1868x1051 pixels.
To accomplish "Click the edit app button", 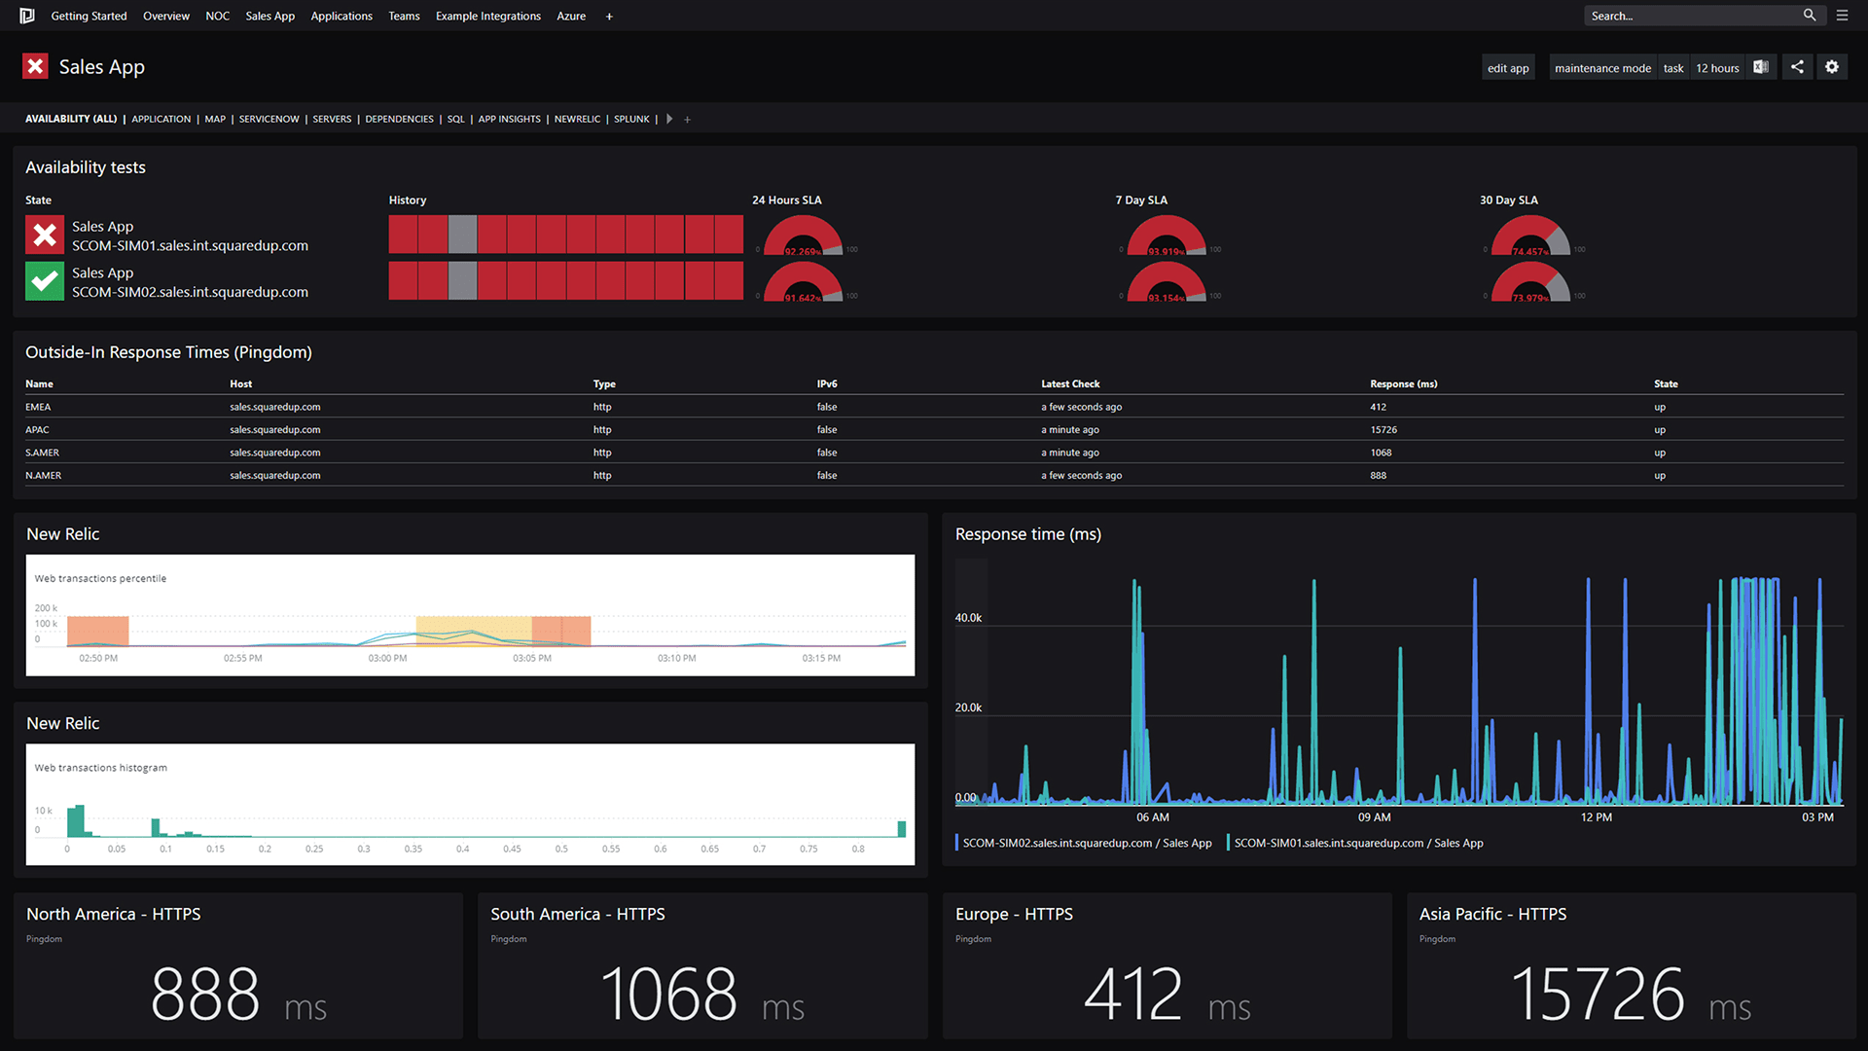I will coord(1508,67).
